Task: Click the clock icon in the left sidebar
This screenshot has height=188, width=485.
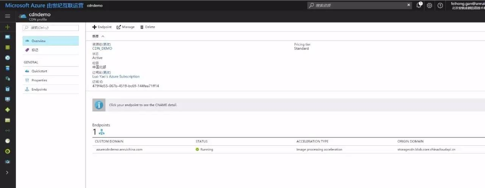Action: [8, 141]
